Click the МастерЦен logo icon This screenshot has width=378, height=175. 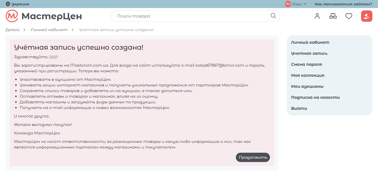11,16
